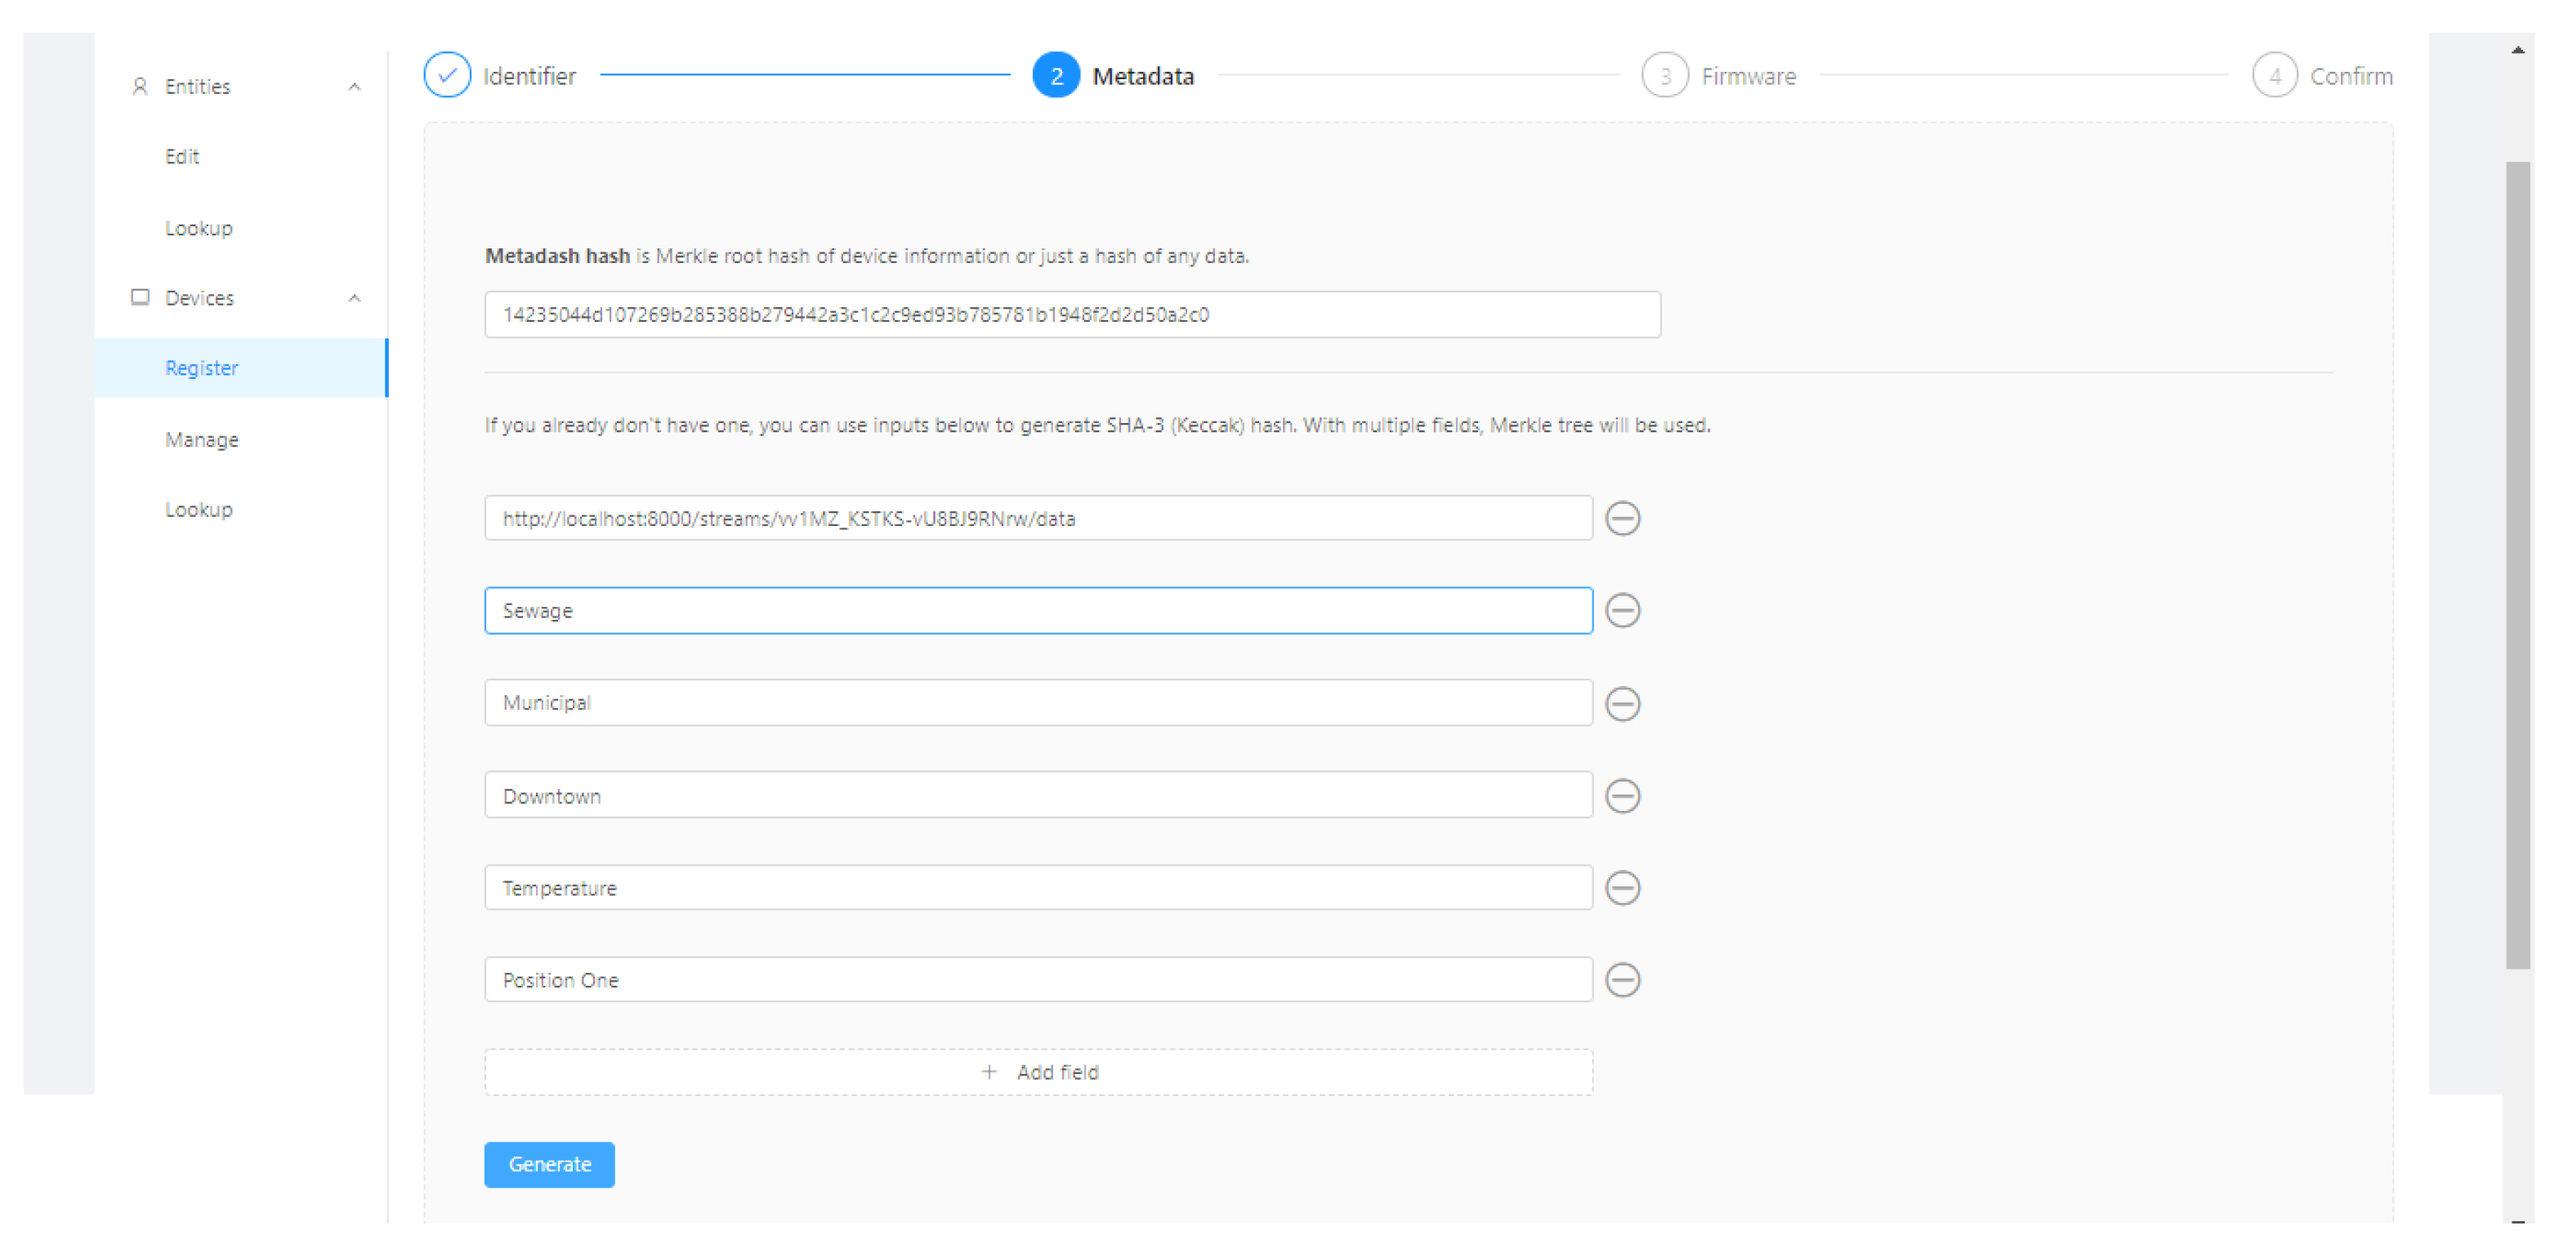
Task: Click the Devices monitor icon in sidebar
Action: click(140, 298)
